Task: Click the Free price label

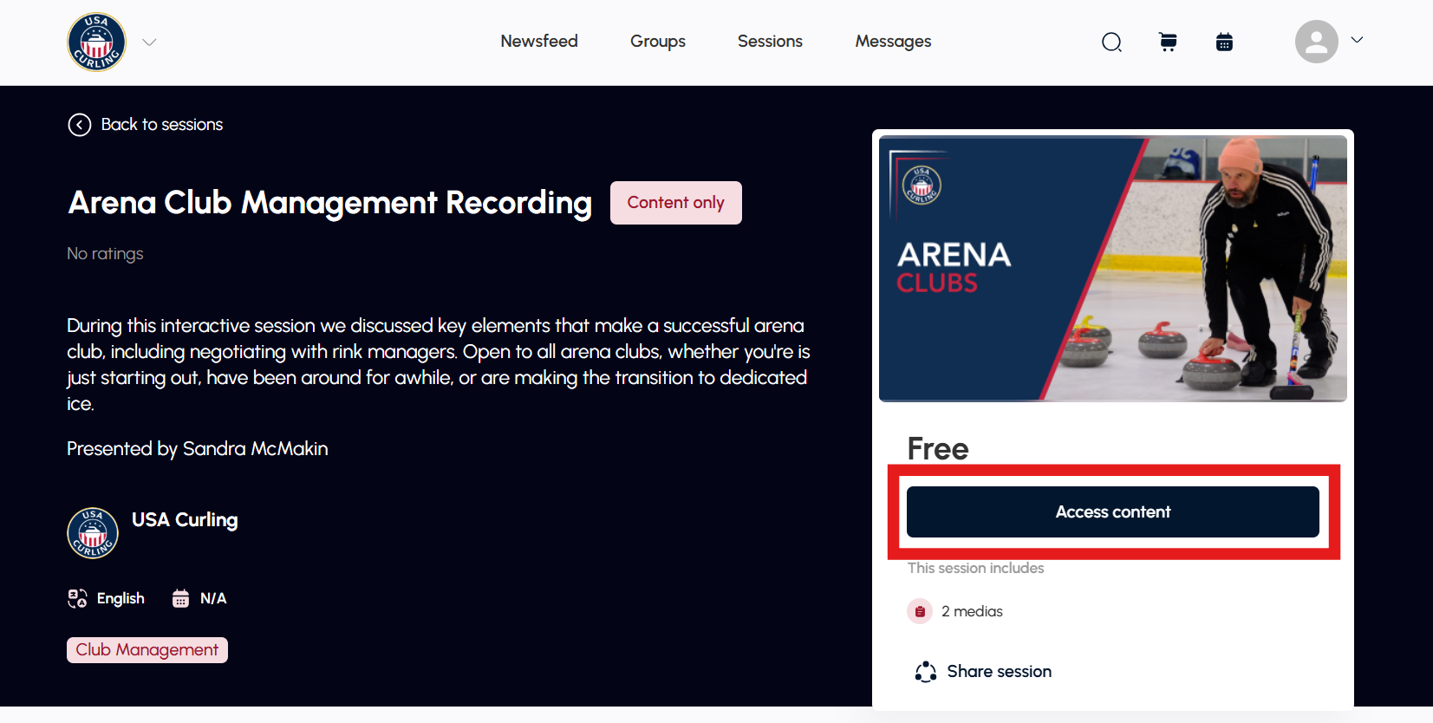Action: (x=938, y=448)
